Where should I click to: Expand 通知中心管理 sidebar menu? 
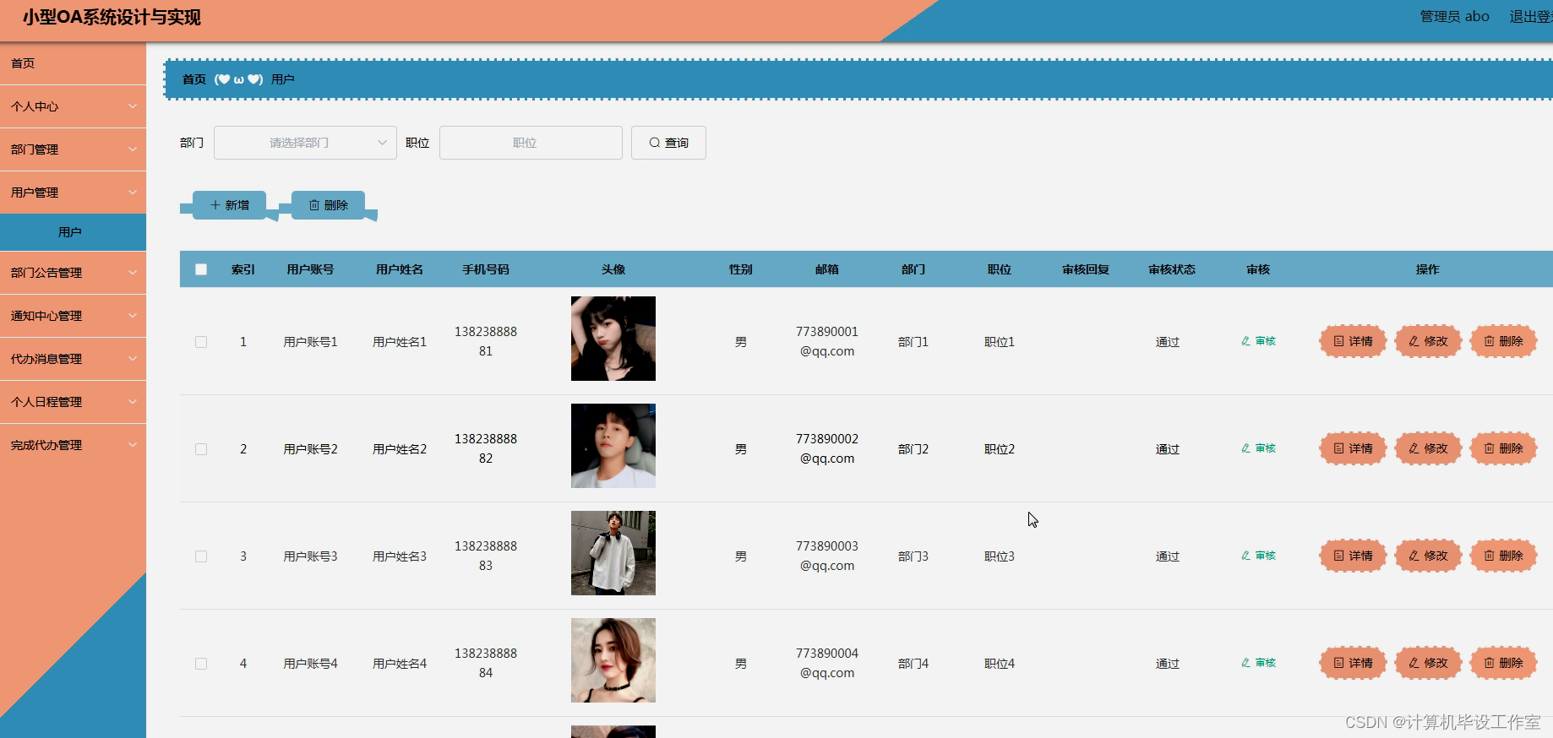coord(73,316)
